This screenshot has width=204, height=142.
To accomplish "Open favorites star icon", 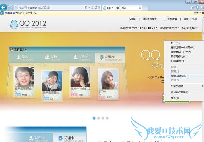I will click(x=197, y=7).
